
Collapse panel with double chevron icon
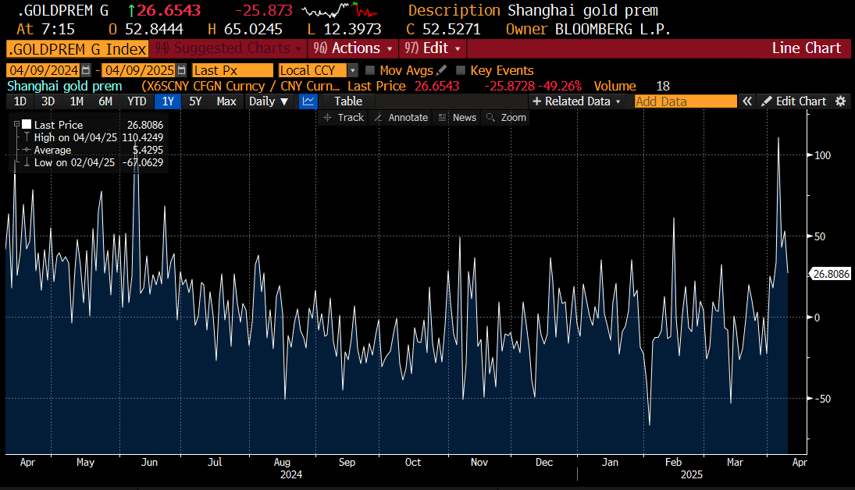pyautogui.click(x=747, y=101)
